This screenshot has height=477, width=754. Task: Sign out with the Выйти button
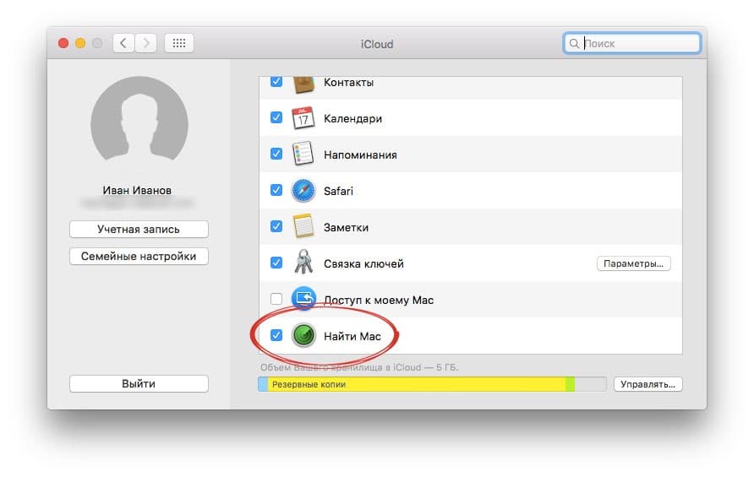click(x=139, y=384)
